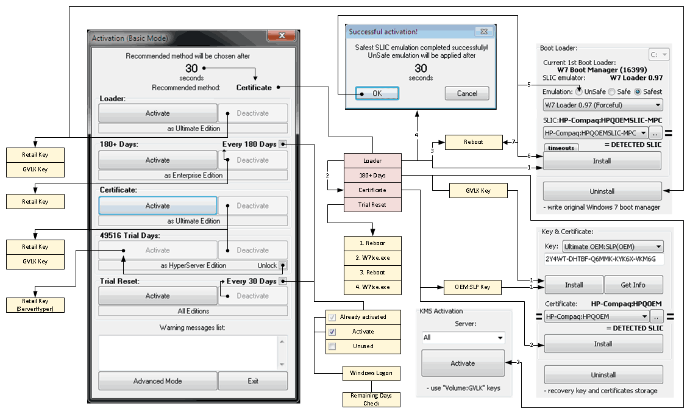
Task: Click the Advanced Mode button
Action: click(157, 381)
